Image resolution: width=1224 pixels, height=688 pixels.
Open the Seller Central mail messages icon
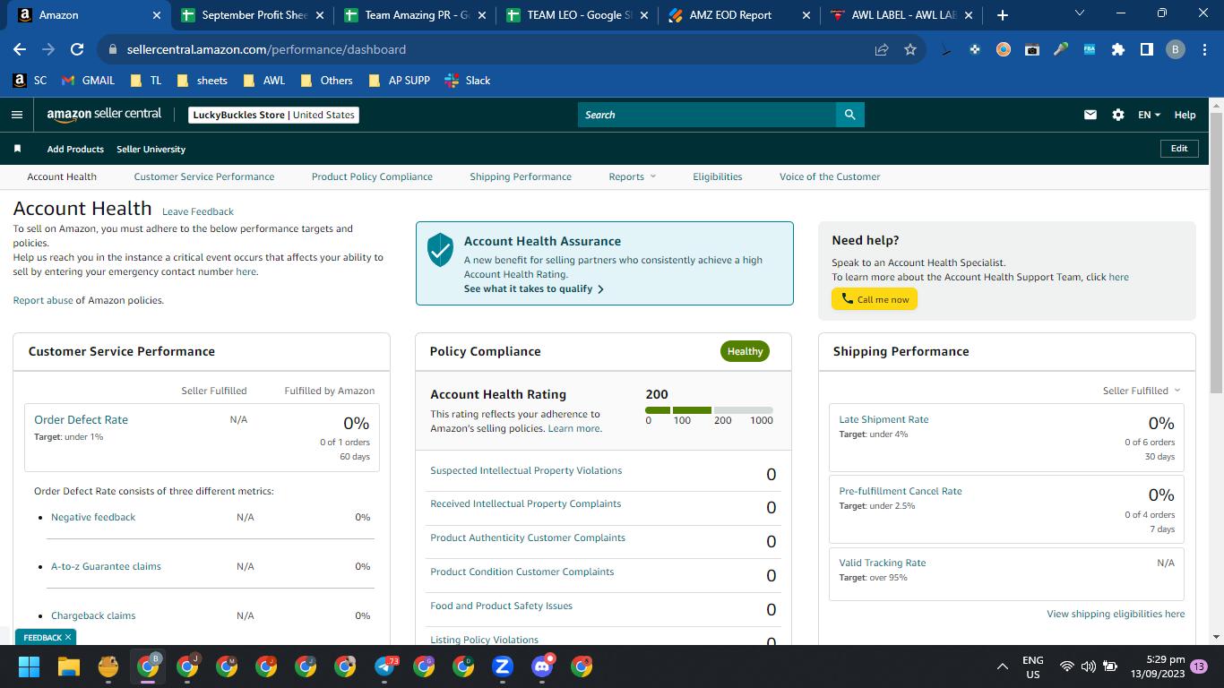[1090, 115]
